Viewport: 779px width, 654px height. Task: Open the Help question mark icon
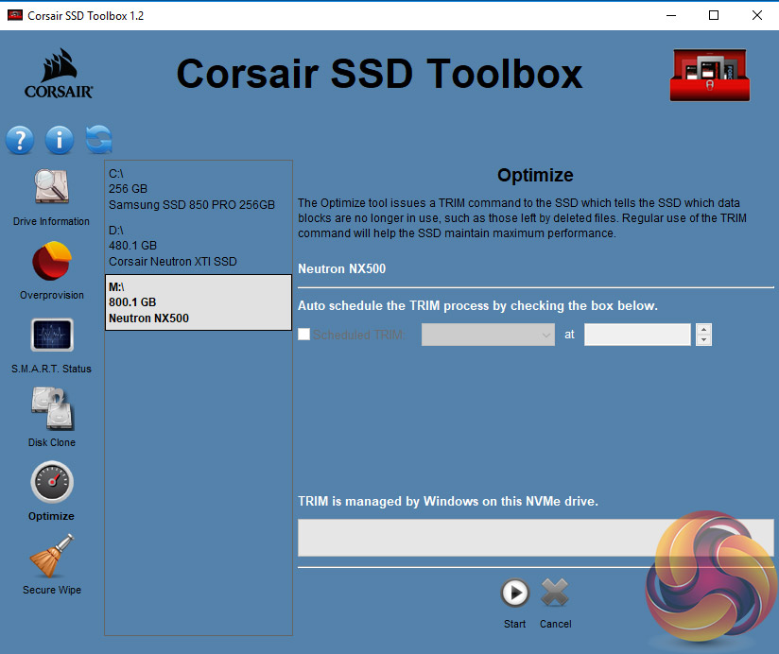pyautogui.click(x=20, y=141)
